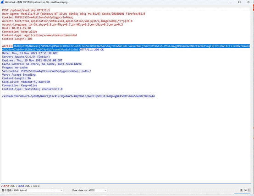Click the Vary: Accept-Encoding line
Screen dimensions: 254x196
pyautogui.click(x=19, y=74)
